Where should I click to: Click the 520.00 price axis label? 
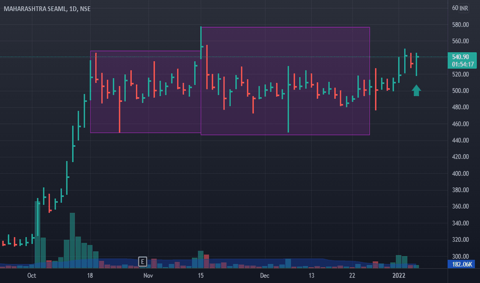(x=460, y=74)
